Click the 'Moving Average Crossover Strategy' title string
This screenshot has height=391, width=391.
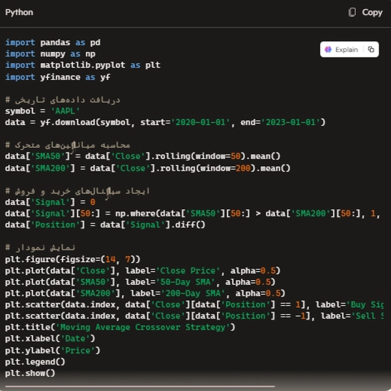[x=145, y=327]
